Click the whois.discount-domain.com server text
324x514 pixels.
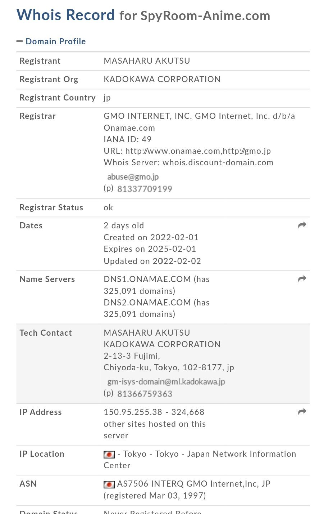[x=218, y=162]
